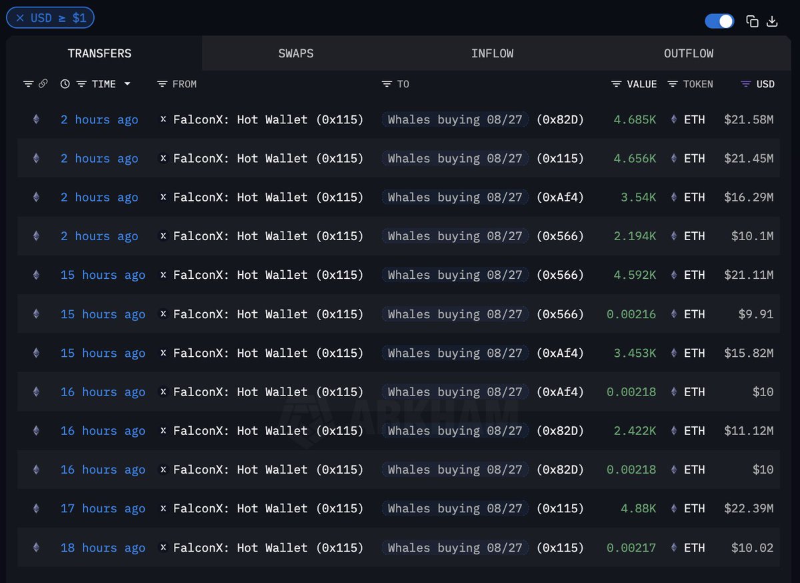Image resolution: width=800 pixels, height=583 pixels.
Task: Open 17 hours ago transaction link
Action: [x=103, y=508]
